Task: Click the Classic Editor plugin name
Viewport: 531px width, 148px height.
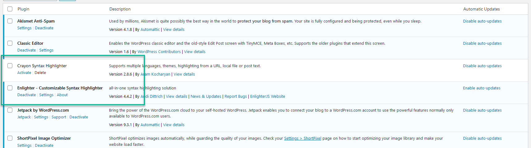Action: [30, 43]
